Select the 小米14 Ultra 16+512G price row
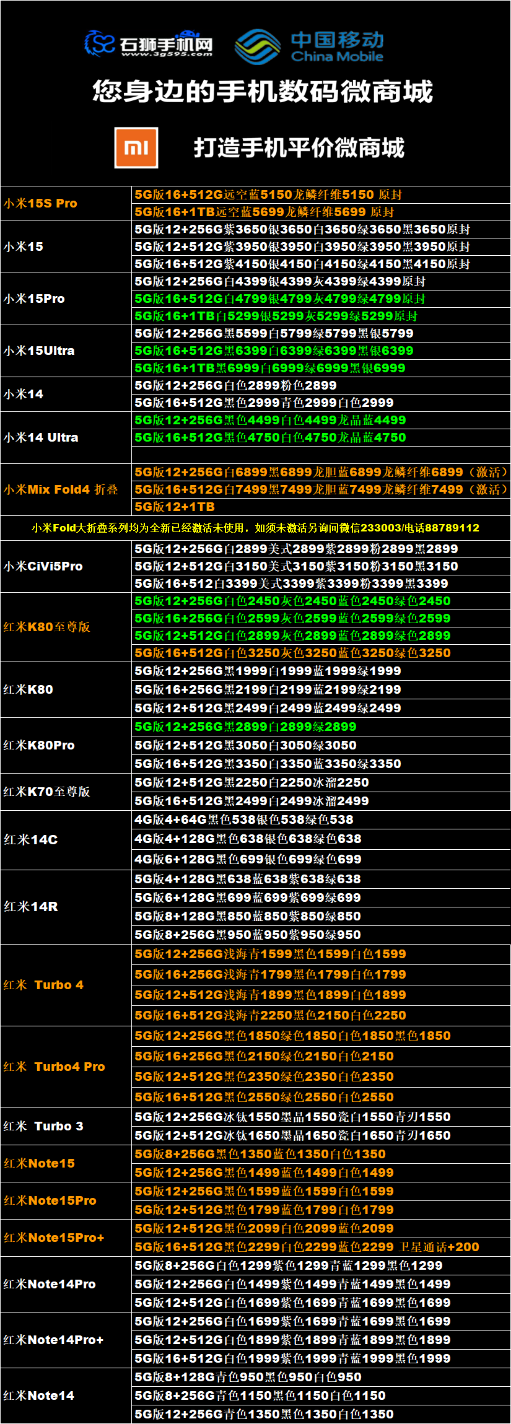The height and width of the screenshot is (1424, 511). click(x=270, y=437)
